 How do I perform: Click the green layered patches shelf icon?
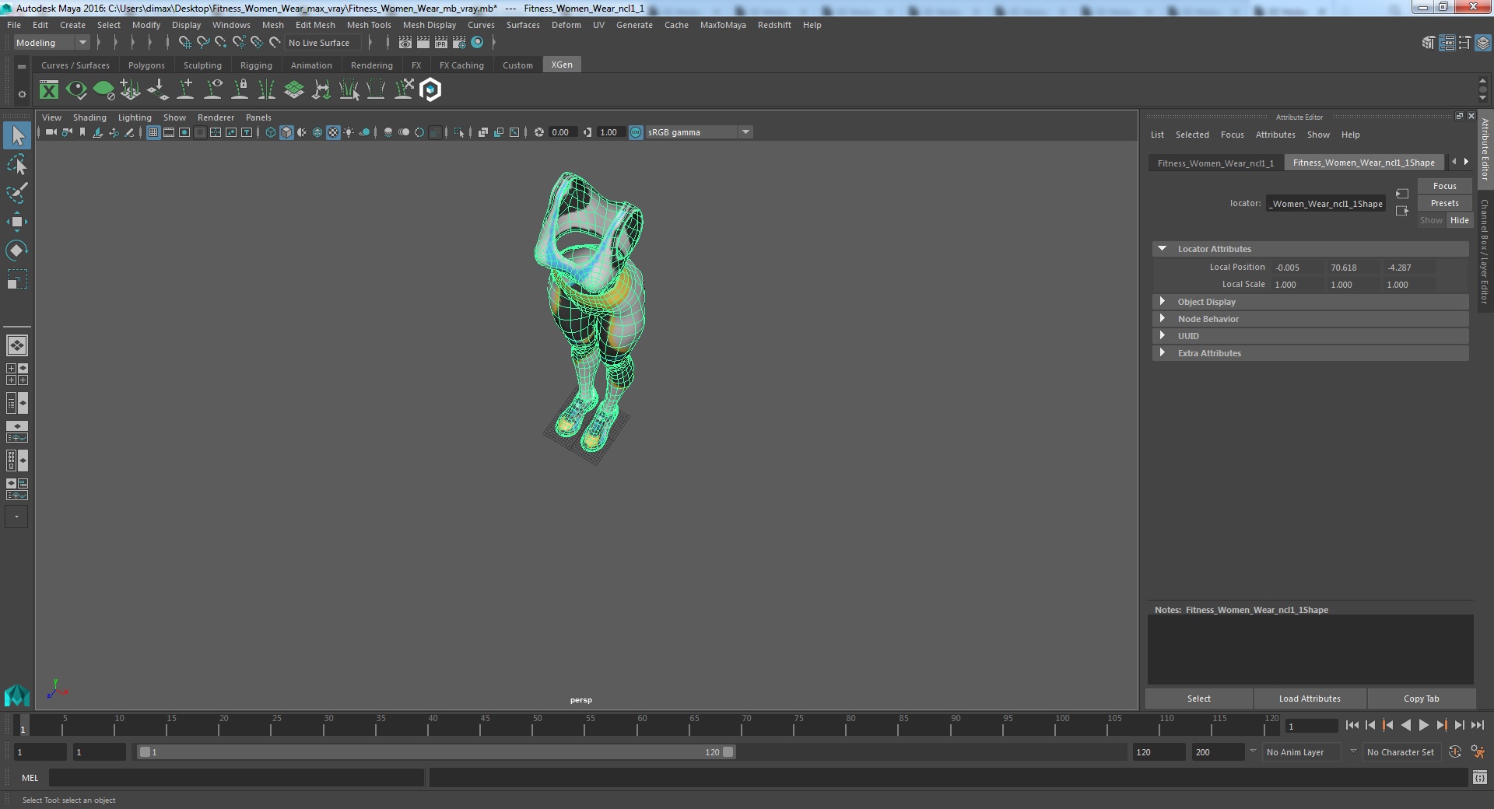[x=294, y=90]
